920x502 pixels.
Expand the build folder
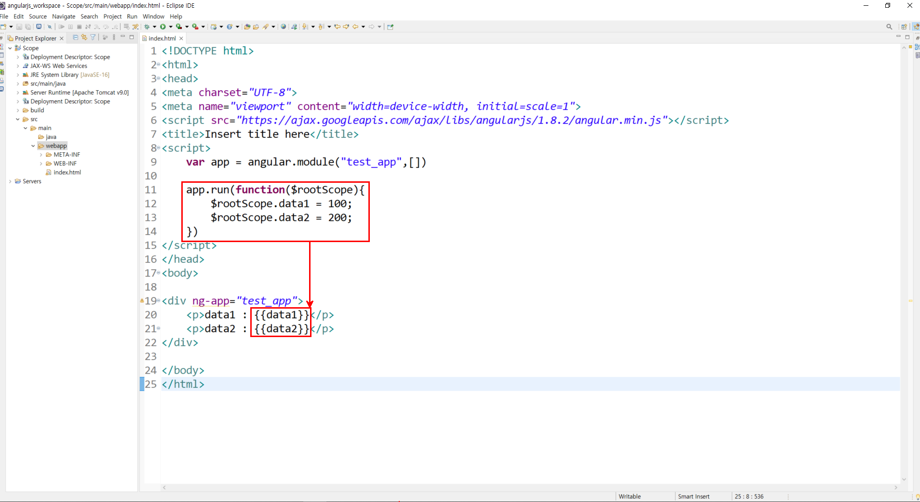tap(18, 110)
